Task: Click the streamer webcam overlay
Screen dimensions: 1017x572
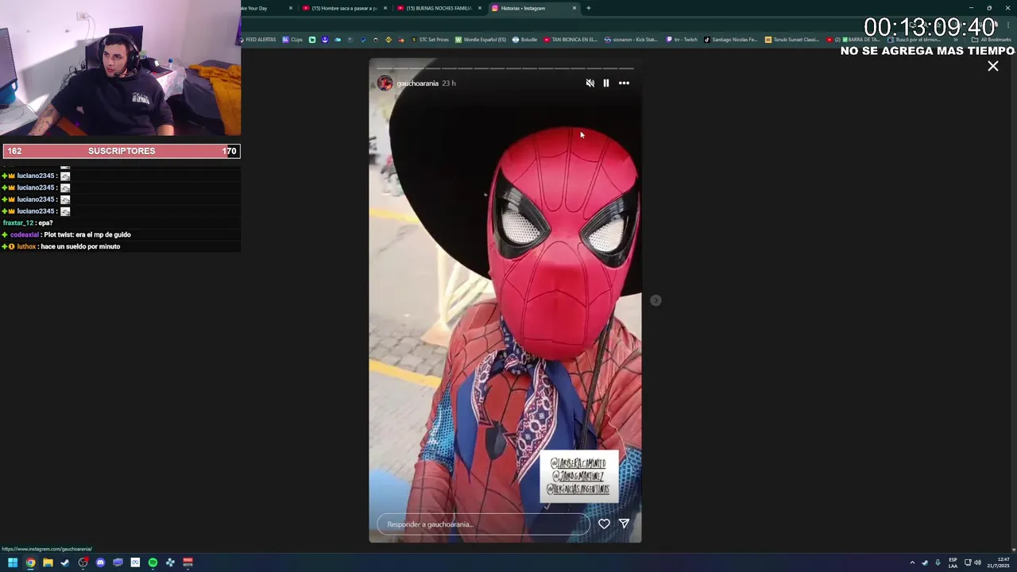Action: click(120, 68)
